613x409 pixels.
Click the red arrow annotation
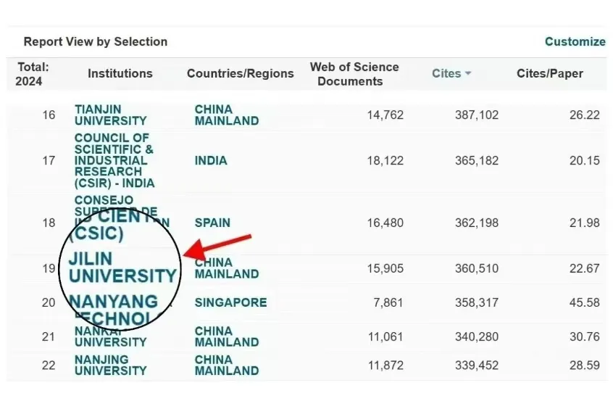click(x=219, y=245)
